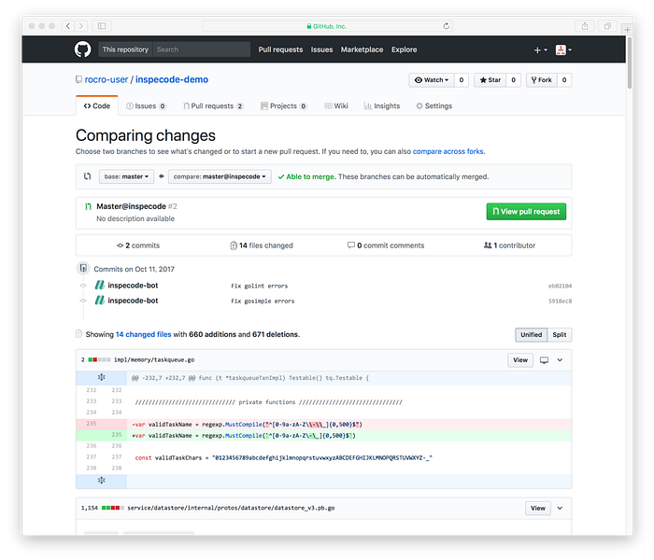Image resolution: width=654 pixels, height=560 pixels.
Task: Click the page's vertical scrollbar
Action: click(x=629, y=63)
